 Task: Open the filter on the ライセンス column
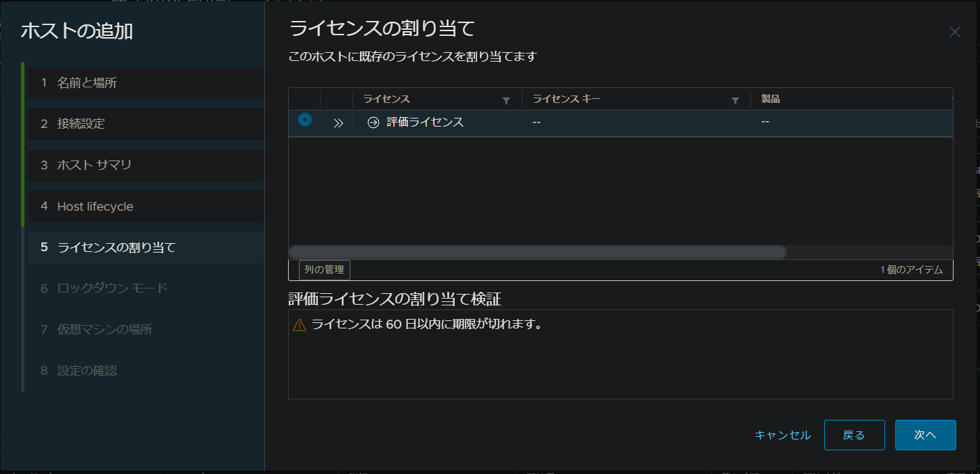(x=506, y=99)
